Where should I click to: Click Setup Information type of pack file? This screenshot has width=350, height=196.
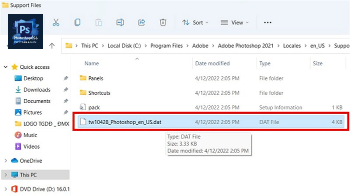pos(280,107)
